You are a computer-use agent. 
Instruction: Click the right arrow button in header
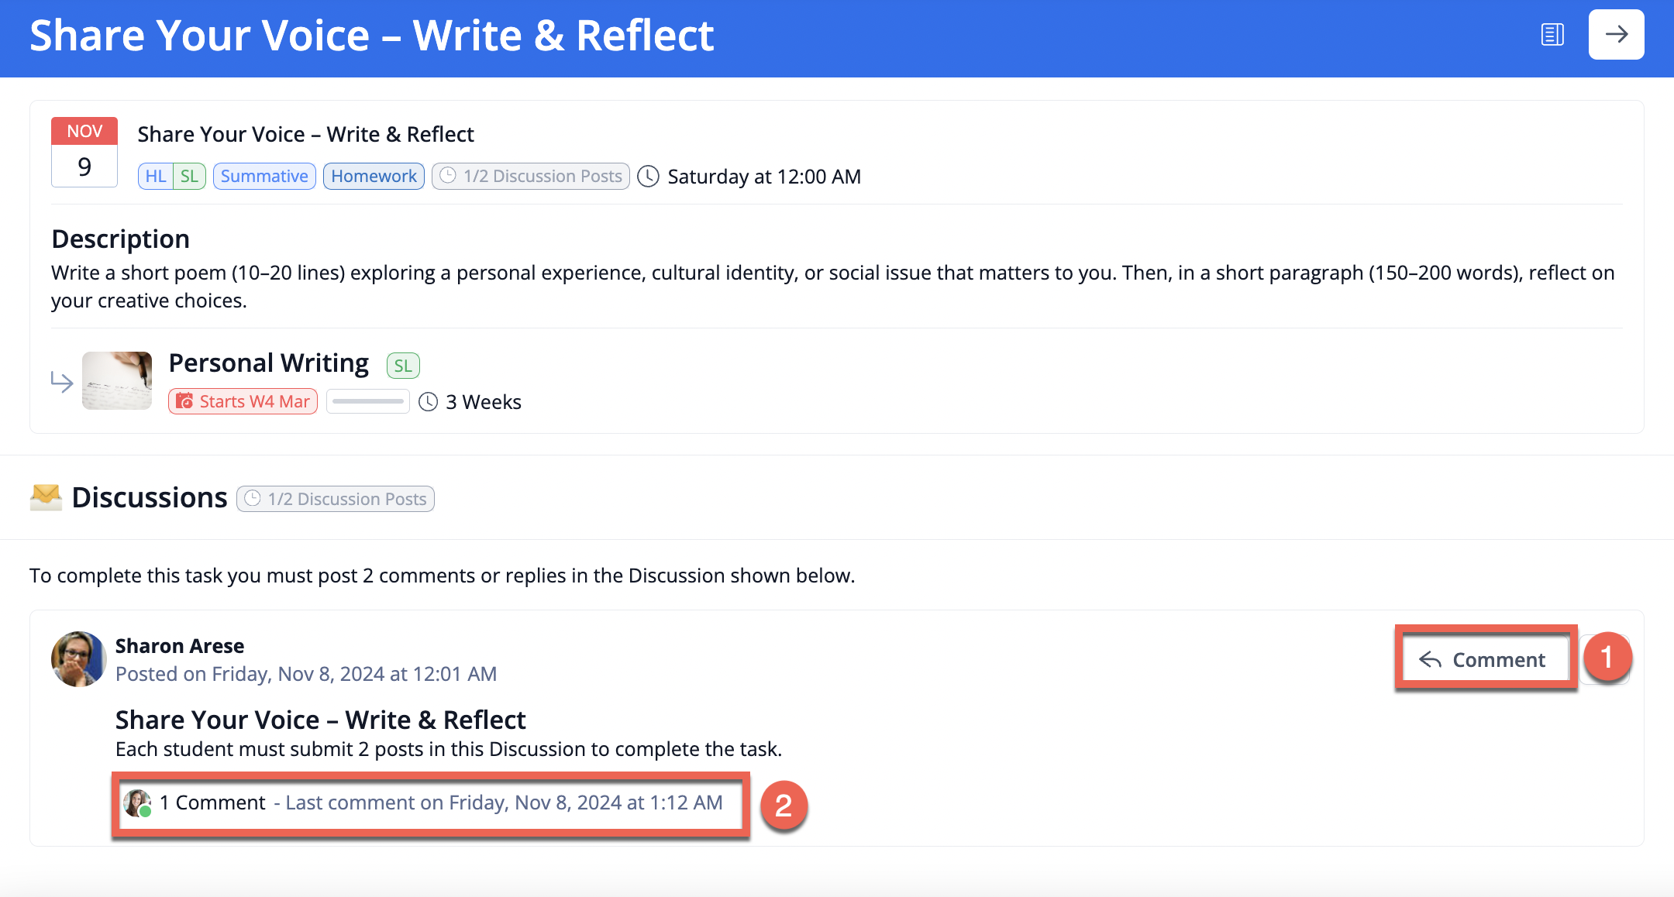(x=1616, y=35)
